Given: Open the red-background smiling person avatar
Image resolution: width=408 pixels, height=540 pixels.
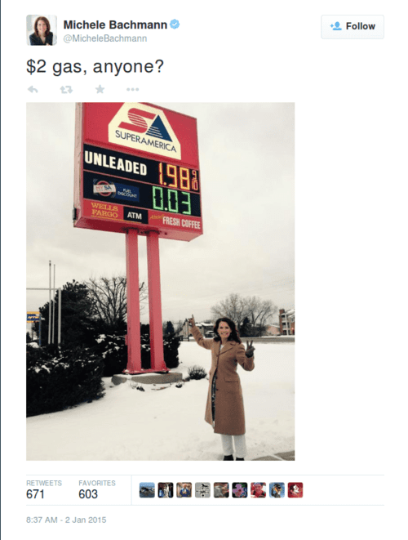Looking at the screenshot, I should [259, 489].
